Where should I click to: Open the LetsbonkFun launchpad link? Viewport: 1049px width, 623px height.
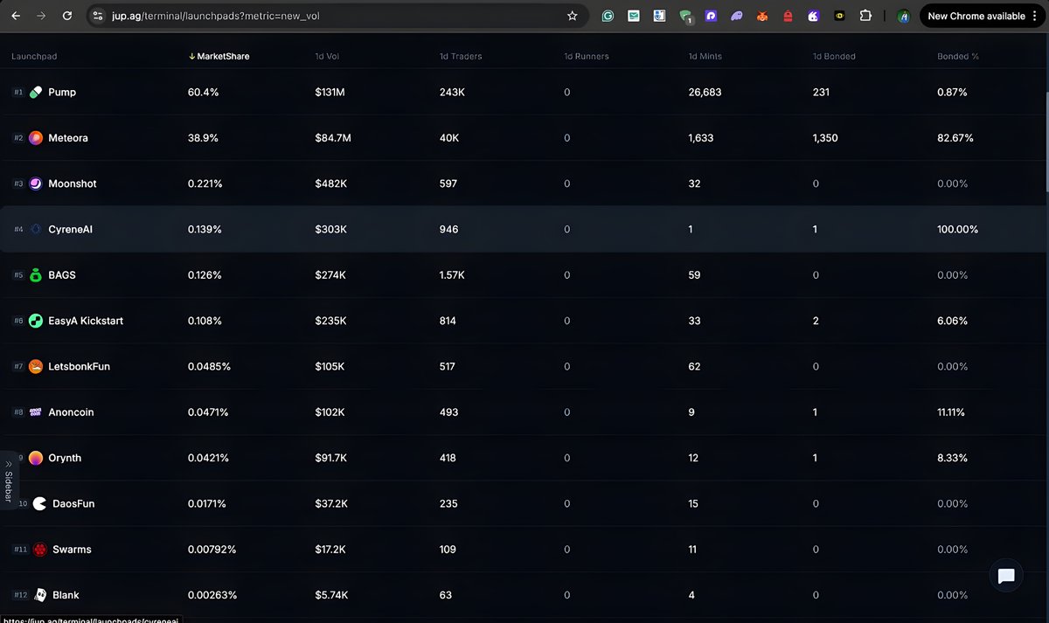[80, 366]
